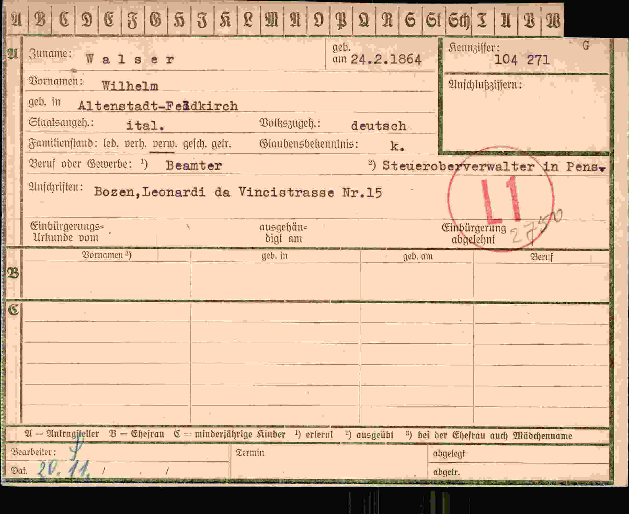629x514 pixels.
Task: Click the birthplace 'Altenstadt-Feldkirch'
Action: click(x=158, y=106)
